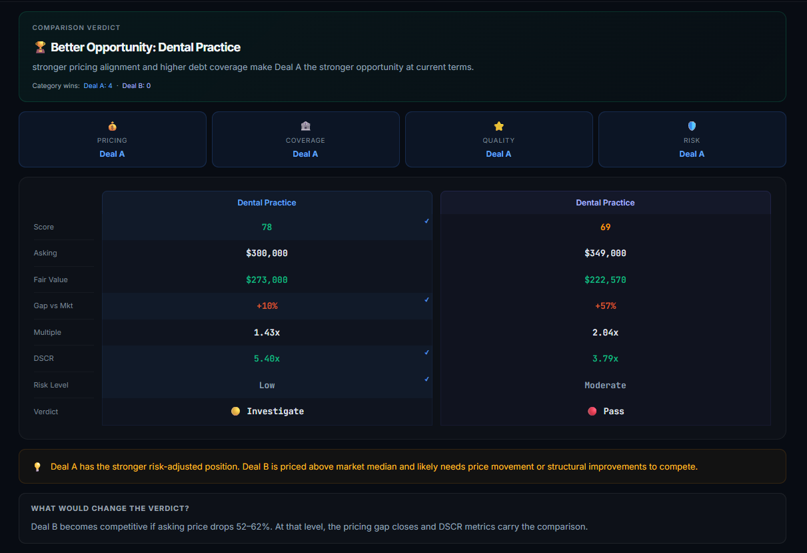This screenshot has width=807, height=553.
Task: Click the 'Deal B: 0' category wins link
Action: [x=136, y=86]
